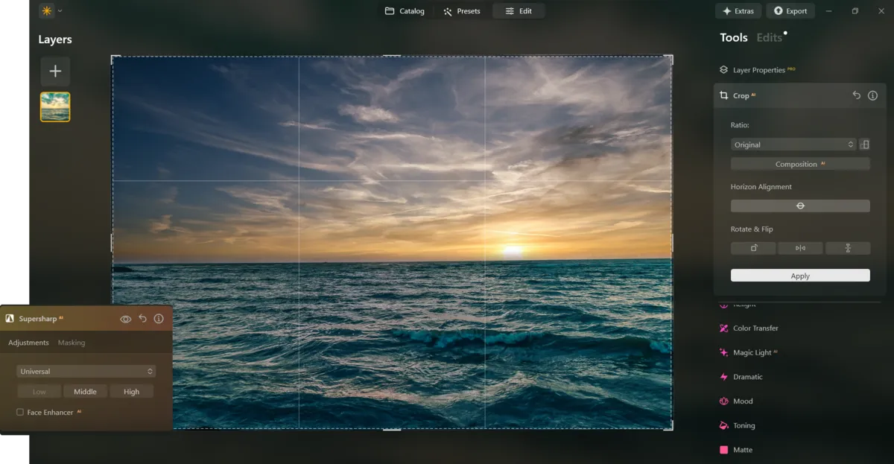Select the ocean sunset layer thumbnail
This screenshot has height=464, width=894.
(x=55, y=107)
